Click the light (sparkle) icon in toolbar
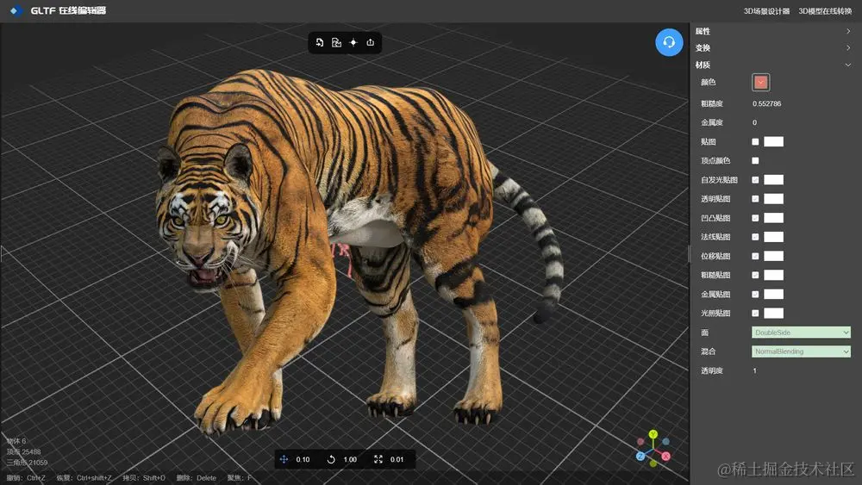Screen dimensions: 862x485 (353, 42)
